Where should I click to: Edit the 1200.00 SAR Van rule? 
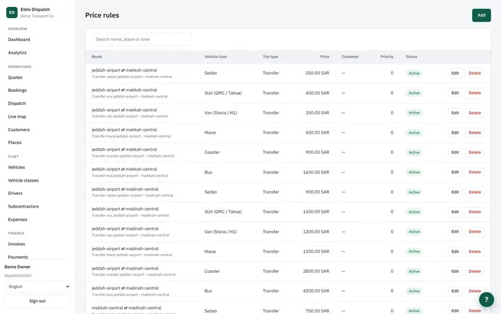pyautogui.click(x=455, y=232)
